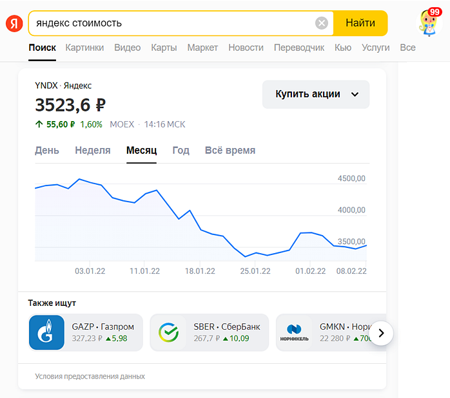Show chart for Всё время
Image resolution: width=450 pixels, height=398 pixels.
(x=230, y=150)
